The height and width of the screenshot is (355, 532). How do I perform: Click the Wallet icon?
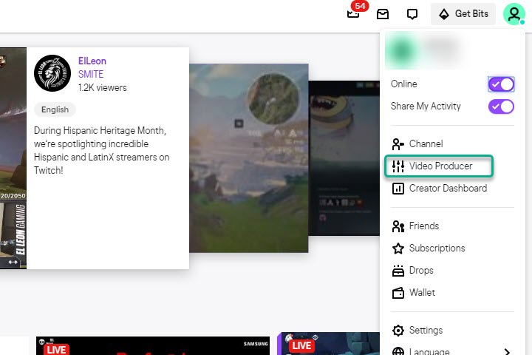tap(398, 293)
